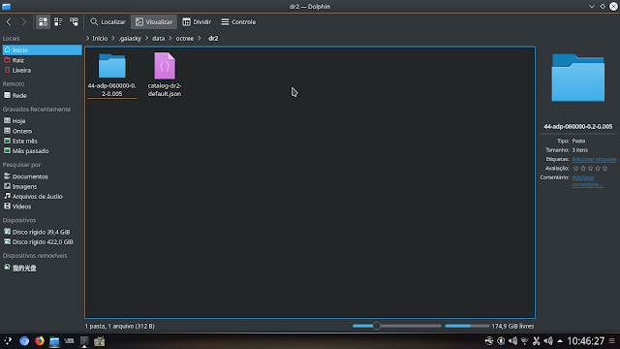Split the view with Dividir
This screenshot has height=349, width=620.
click(x=197, y=21)
